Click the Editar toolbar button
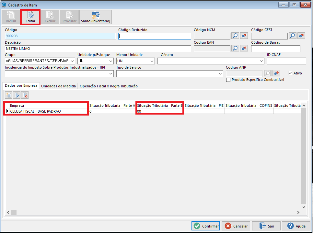 click(30, 17)
